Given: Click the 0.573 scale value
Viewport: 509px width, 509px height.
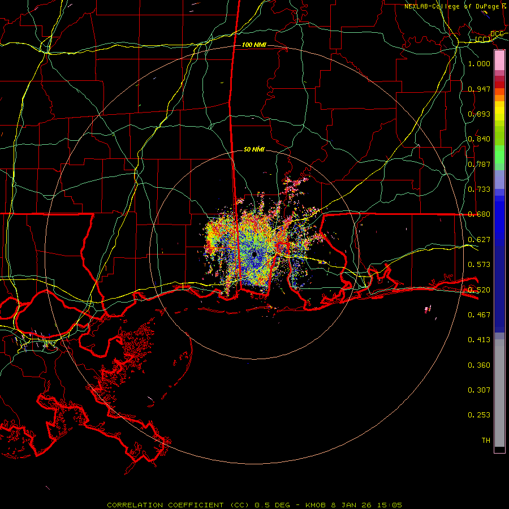Looking at the screenshot, I should pos(479,265).
